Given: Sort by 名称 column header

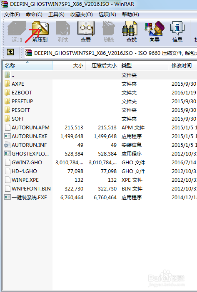Looking at the screenshot, I should click(27, 66).
